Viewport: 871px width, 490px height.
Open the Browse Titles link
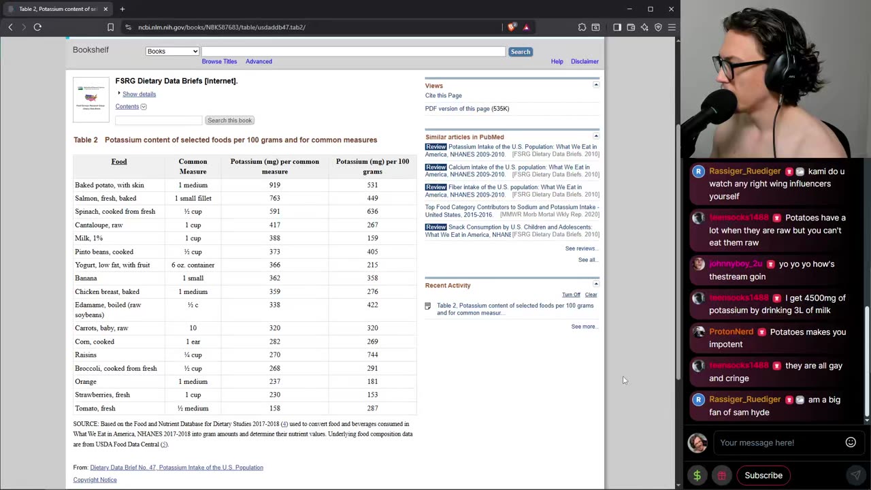point(219,61)
